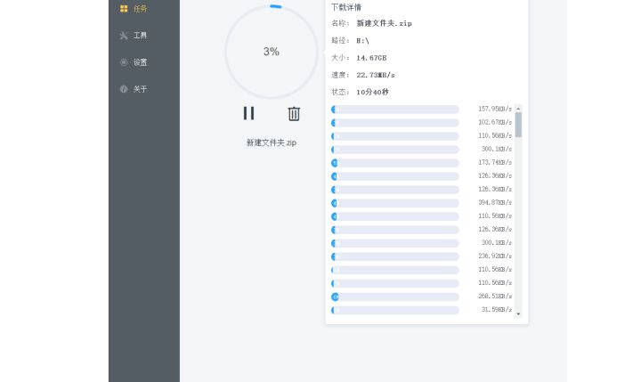Pause the 新建文件夹.zip download
Image resolution: width=641 pixels, height=382 pixels.
coord(248,113)
